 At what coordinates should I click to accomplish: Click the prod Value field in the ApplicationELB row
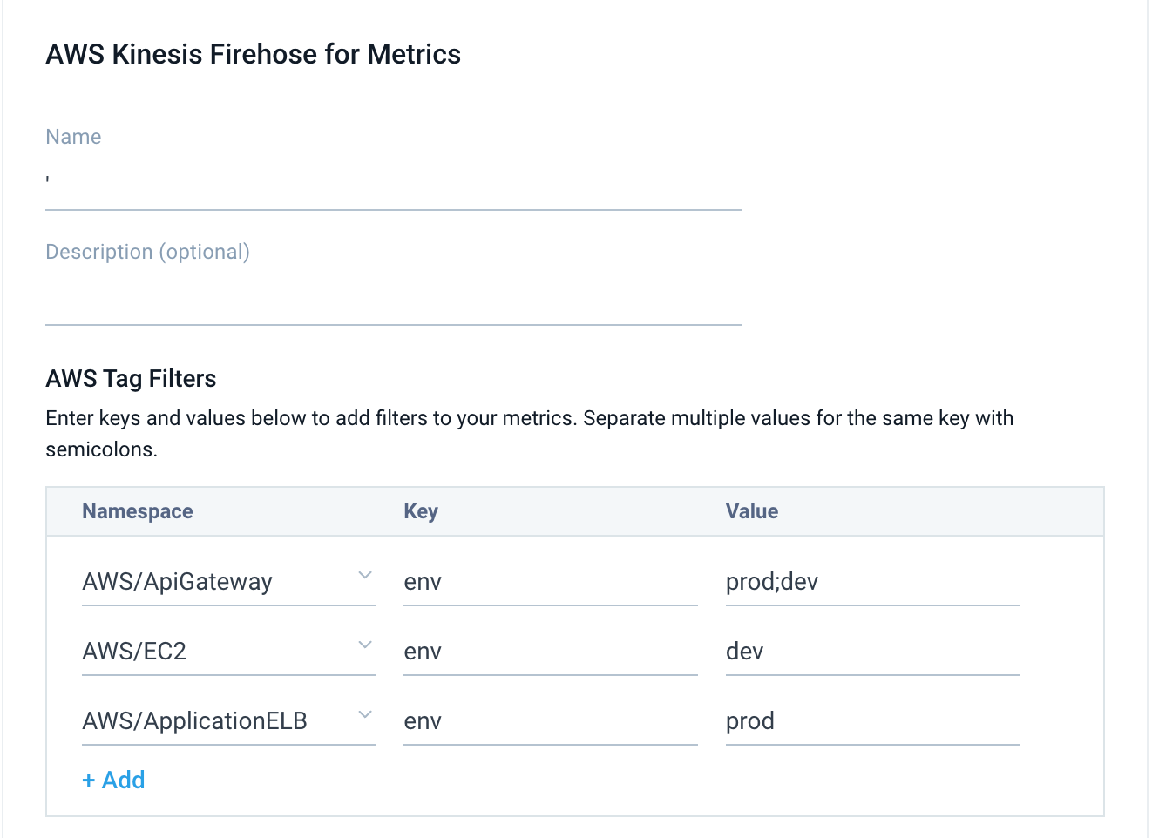[x=871, y=720]
